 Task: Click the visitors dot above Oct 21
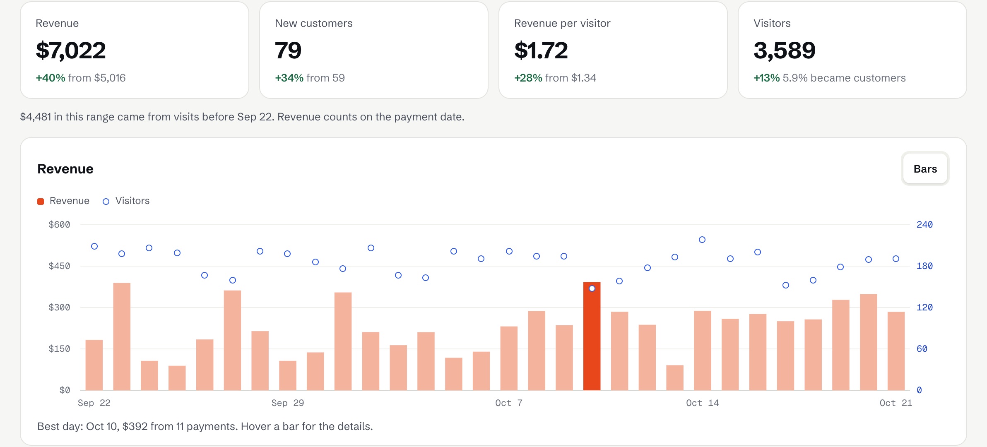pos(896,259)
